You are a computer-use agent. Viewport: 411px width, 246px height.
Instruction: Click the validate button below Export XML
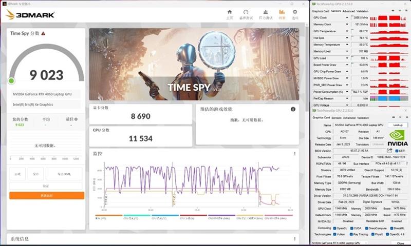(x=46, y=186)
